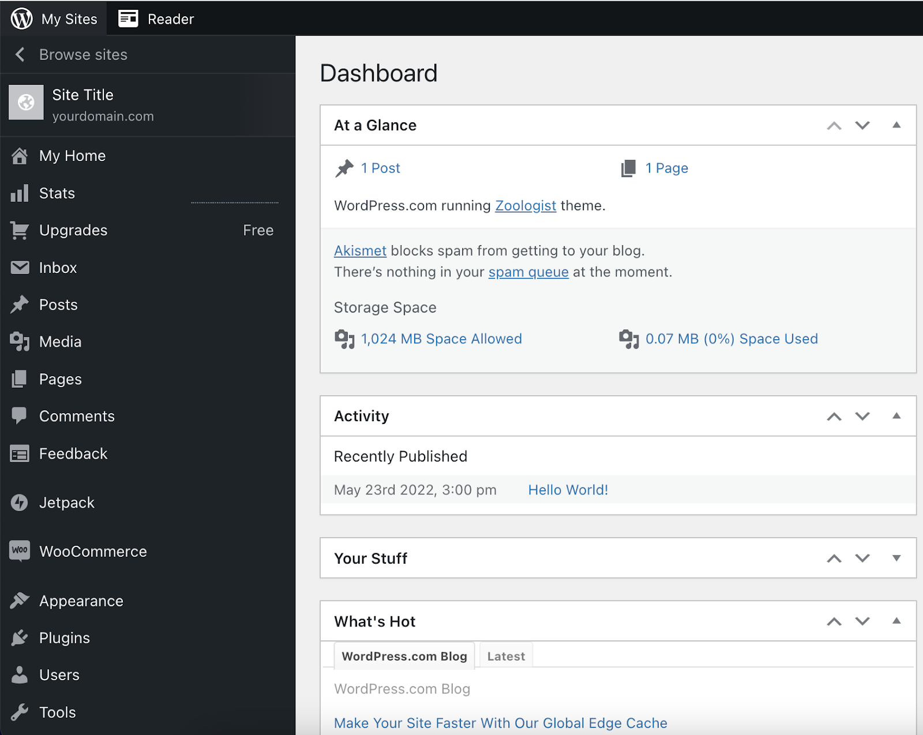923x735 pixels.
Task: Open Inbox via the envelope icon
Action: click(x=19, y=267)
